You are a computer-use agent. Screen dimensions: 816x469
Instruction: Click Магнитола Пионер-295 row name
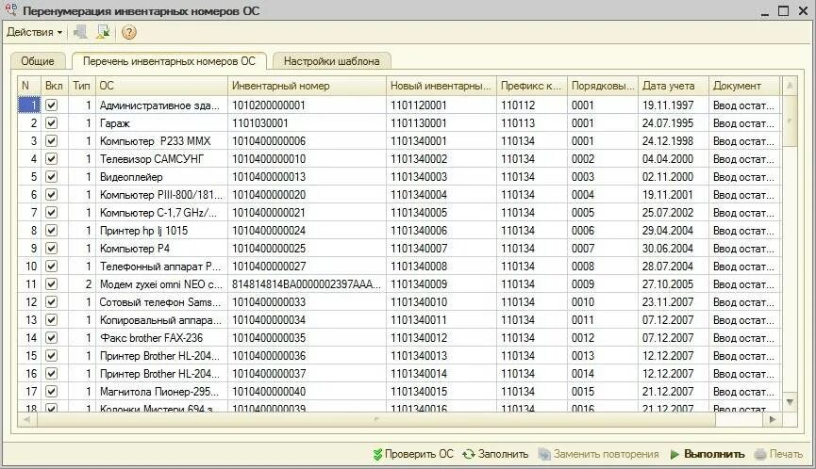click(161, 392)
